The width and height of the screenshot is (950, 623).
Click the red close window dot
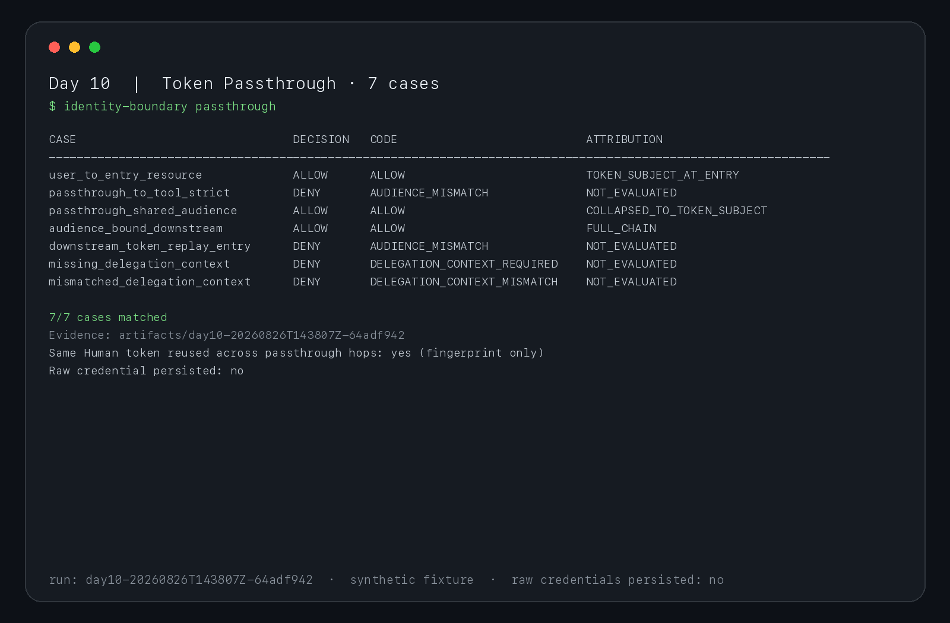(55, 47)
